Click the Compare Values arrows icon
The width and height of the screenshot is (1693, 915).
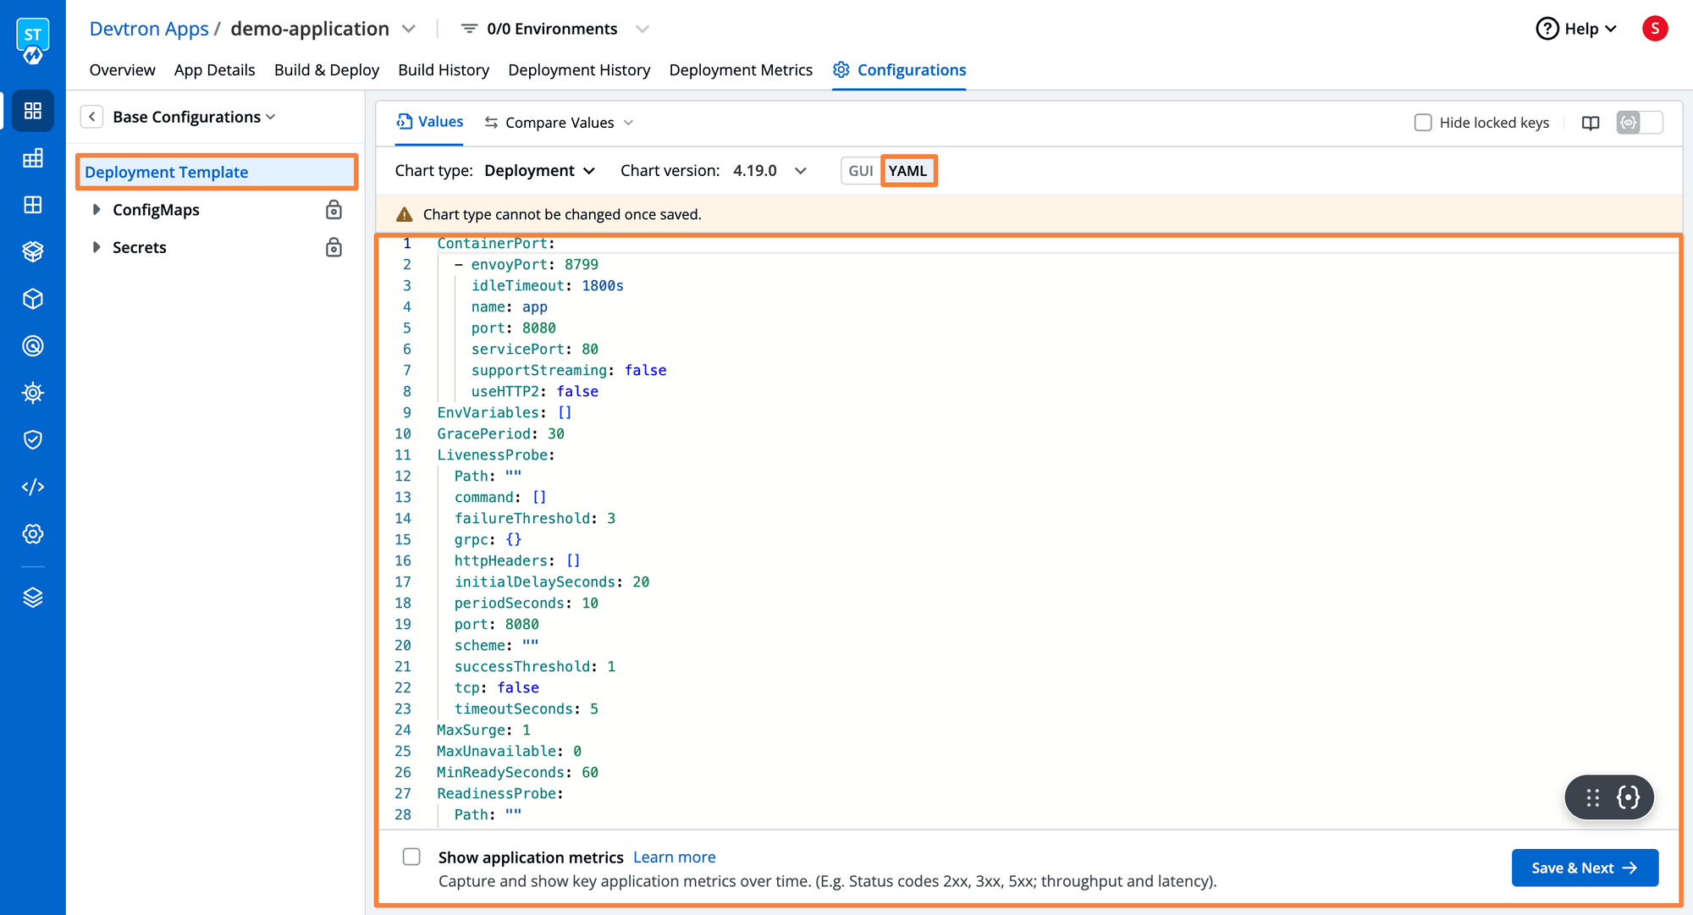click(x=491, y=123)
